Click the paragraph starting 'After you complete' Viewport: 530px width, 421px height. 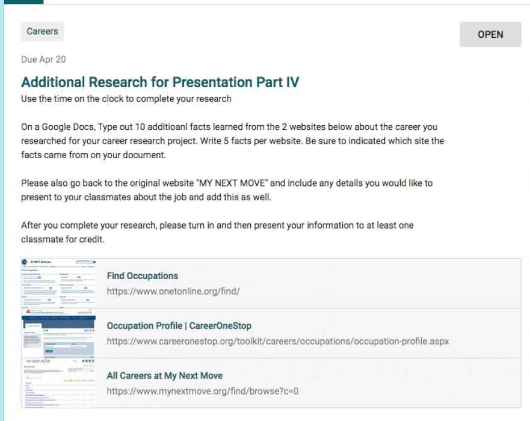point(217,232)
